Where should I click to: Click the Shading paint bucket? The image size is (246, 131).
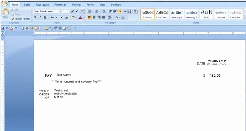(116, 17)
